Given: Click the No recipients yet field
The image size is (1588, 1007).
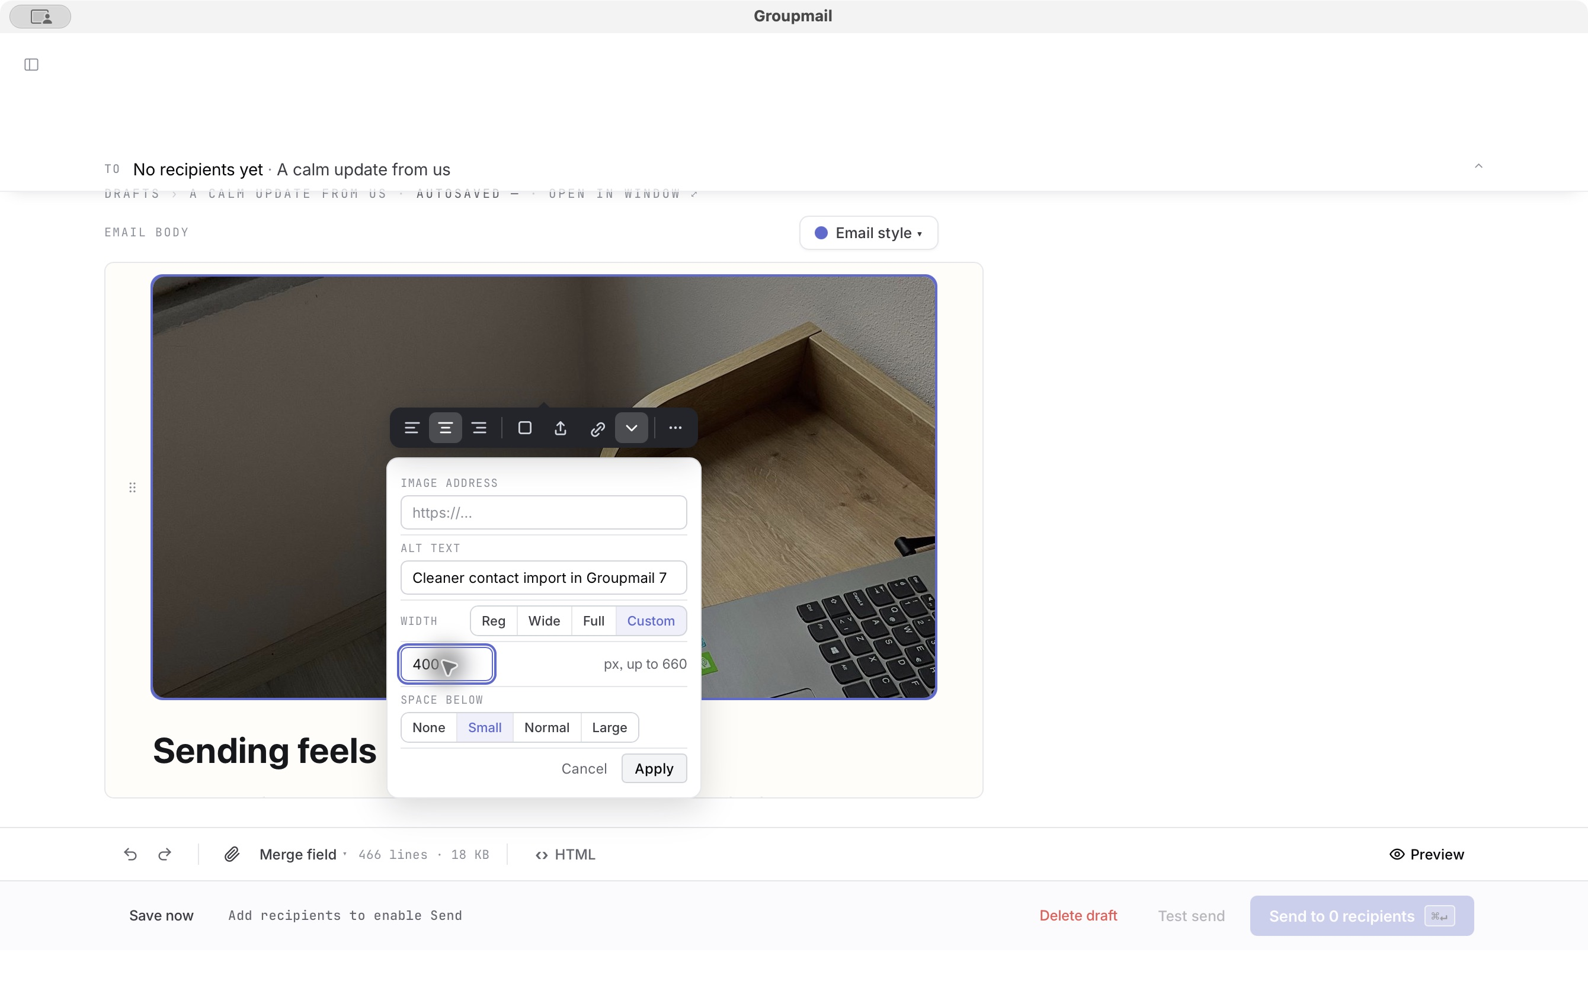Looking at the screenshot, I should pos(198,169).
